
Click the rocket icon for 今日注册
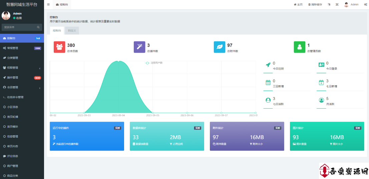pos(268,65)
